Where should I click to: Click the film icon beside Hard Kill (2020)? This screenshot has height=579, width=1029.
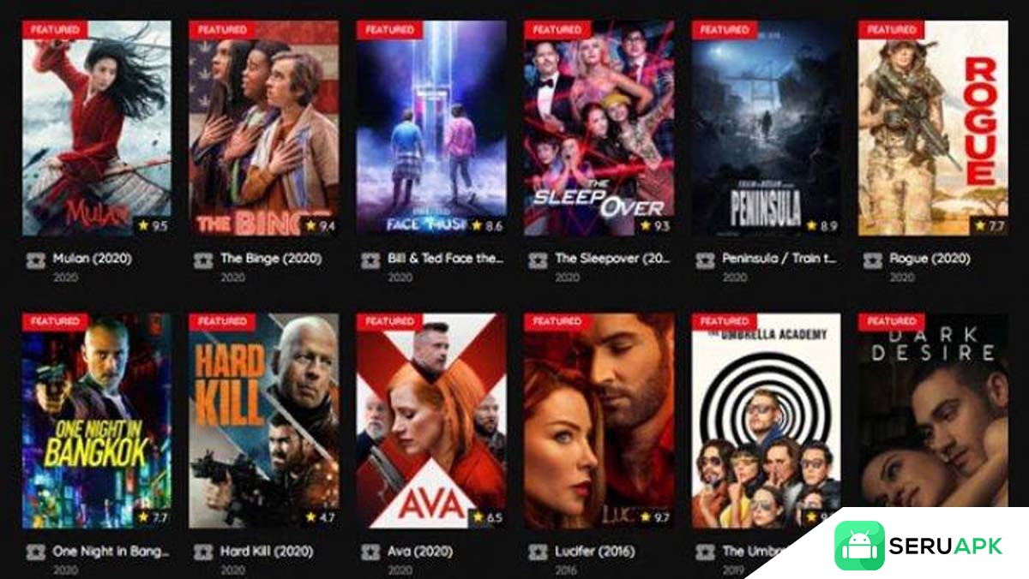click(x=203, y=552)
